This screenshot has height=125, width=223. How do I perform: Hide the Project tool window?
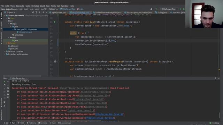[x=46, y=12]
